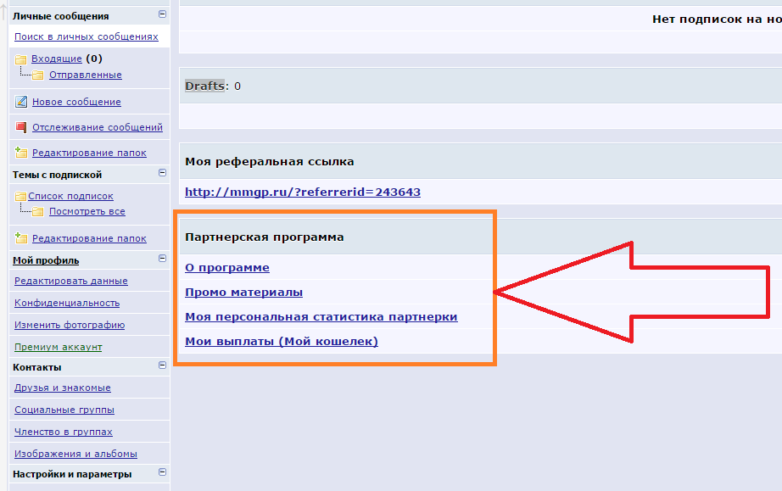The width and height of the screenshot is (782, 491).
Task: Click the Посмотреть все folder icon
Action: click(37, 212)
